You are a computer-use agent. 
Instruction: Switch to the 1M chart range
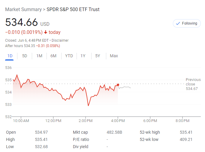[x=39, y=56]
